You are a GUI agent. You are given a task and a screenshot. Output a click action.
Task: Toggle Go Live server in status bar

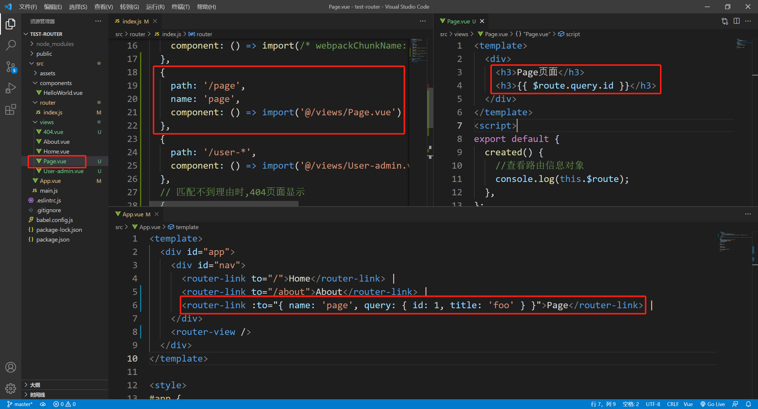(713, 404)
